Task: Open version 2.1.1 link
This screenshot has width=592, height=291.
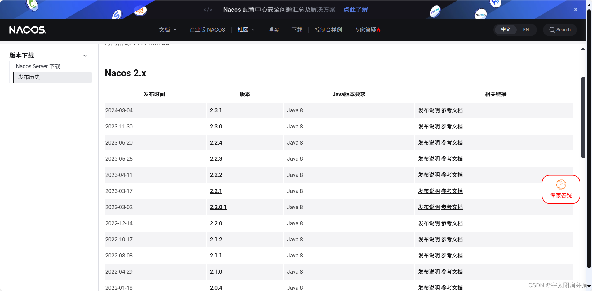Action: [216, 256]
